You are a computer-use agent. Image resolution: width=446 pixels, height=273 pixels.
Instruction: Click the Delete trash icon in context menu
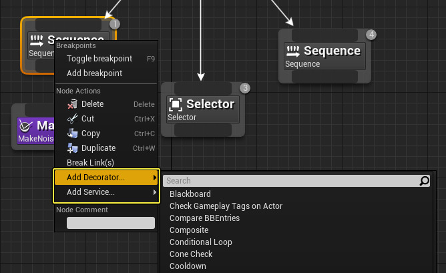73,104
